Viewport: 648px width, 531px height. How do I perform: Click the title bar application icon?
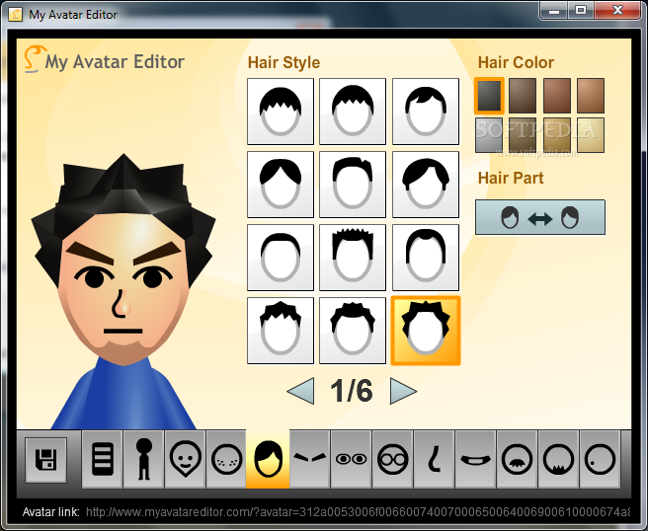[15, 15]
